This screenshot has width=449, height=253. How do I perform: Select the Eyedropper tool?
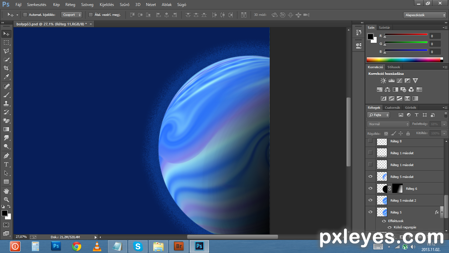(x=6, y=77)
